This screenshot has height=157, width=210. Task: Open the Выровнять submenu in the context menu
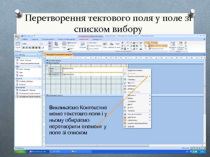point(137,95)
